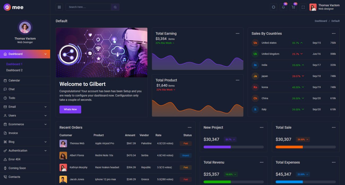Expand the Authentication sidebar menu
Viewport: 345px width, 185px height.
point(25,151)
